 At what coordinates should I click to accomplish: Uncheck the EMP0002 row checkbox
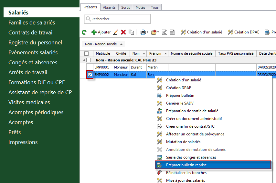coord(90,75)
